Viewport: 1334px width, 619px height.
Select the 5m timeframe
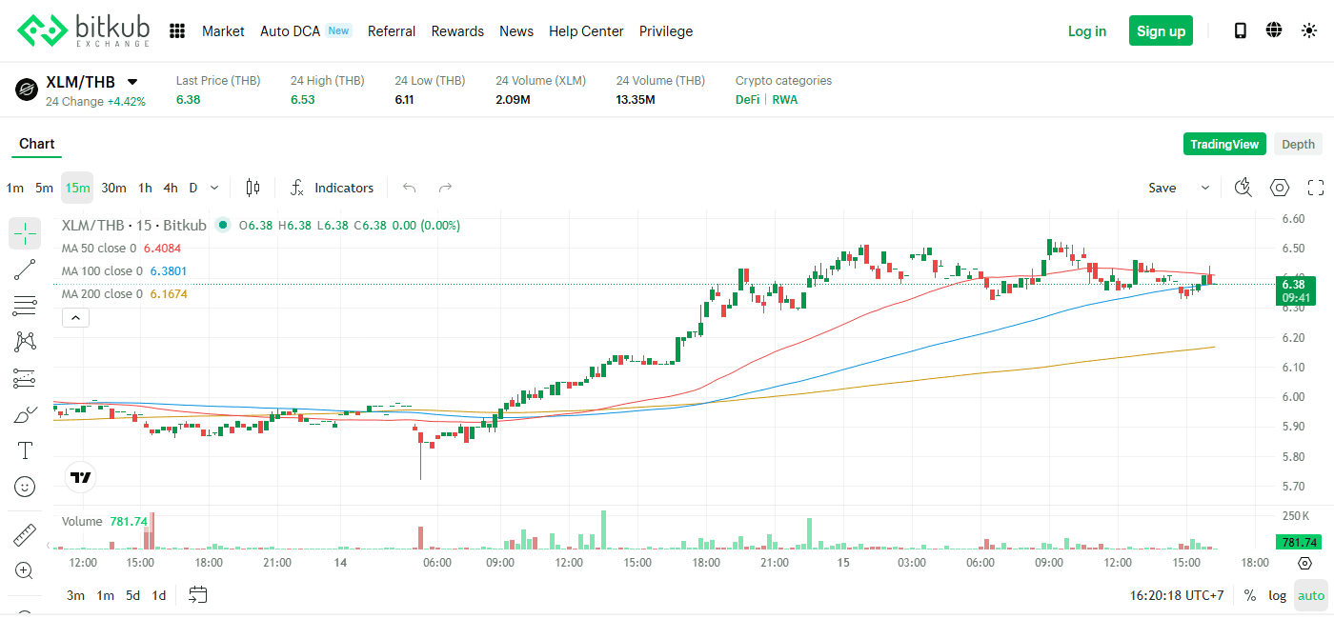pos(45,188)
